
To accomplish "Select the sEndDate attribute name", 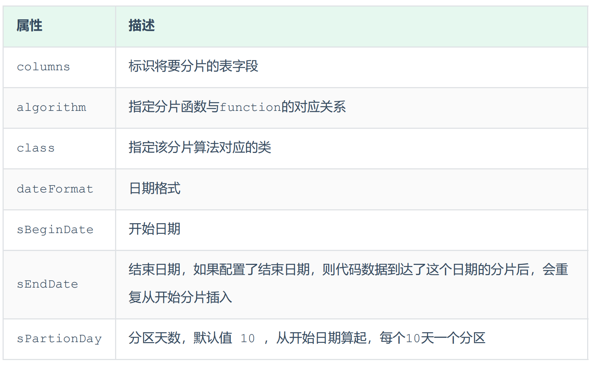I will [47, 284].
